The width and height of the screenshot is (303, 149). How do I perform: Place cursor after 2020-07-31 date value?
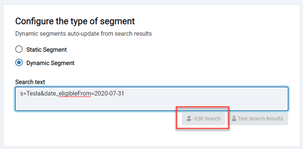tap(124, 94)
